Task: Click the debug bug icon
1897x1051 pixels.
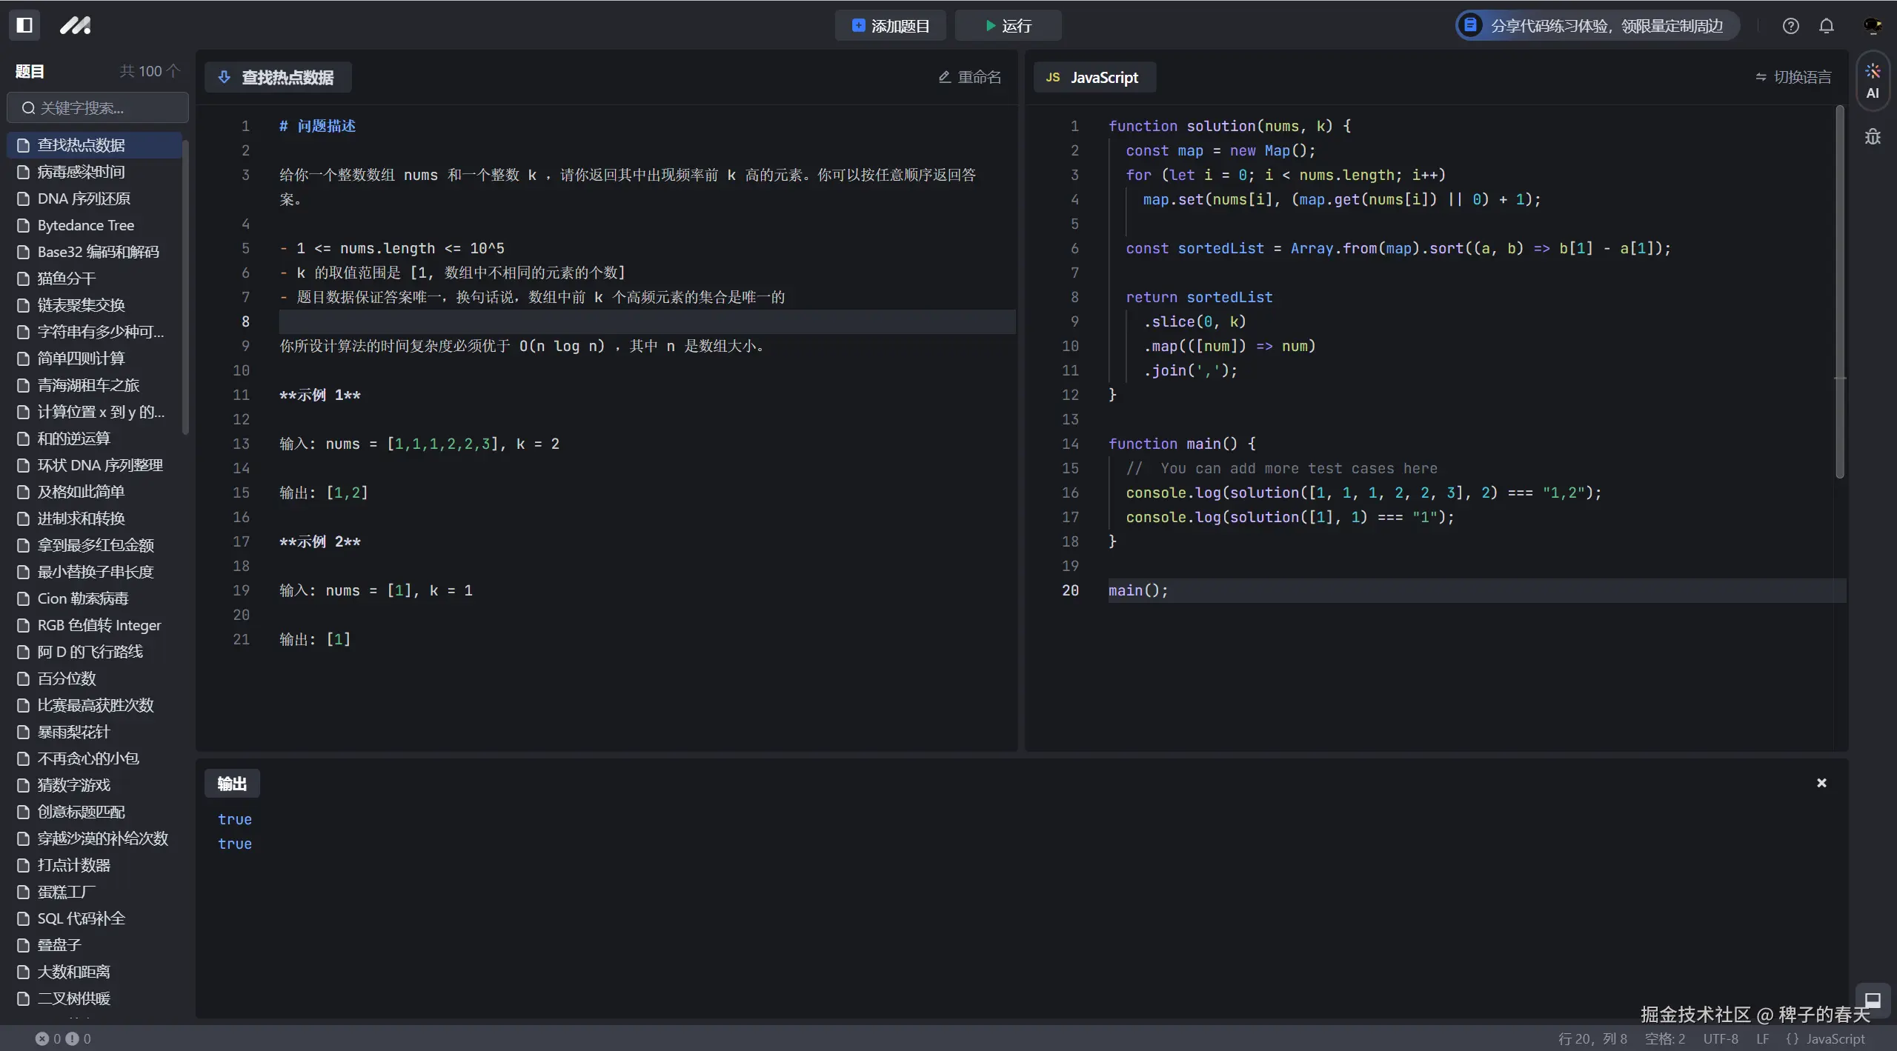Action: point(1873,137)
